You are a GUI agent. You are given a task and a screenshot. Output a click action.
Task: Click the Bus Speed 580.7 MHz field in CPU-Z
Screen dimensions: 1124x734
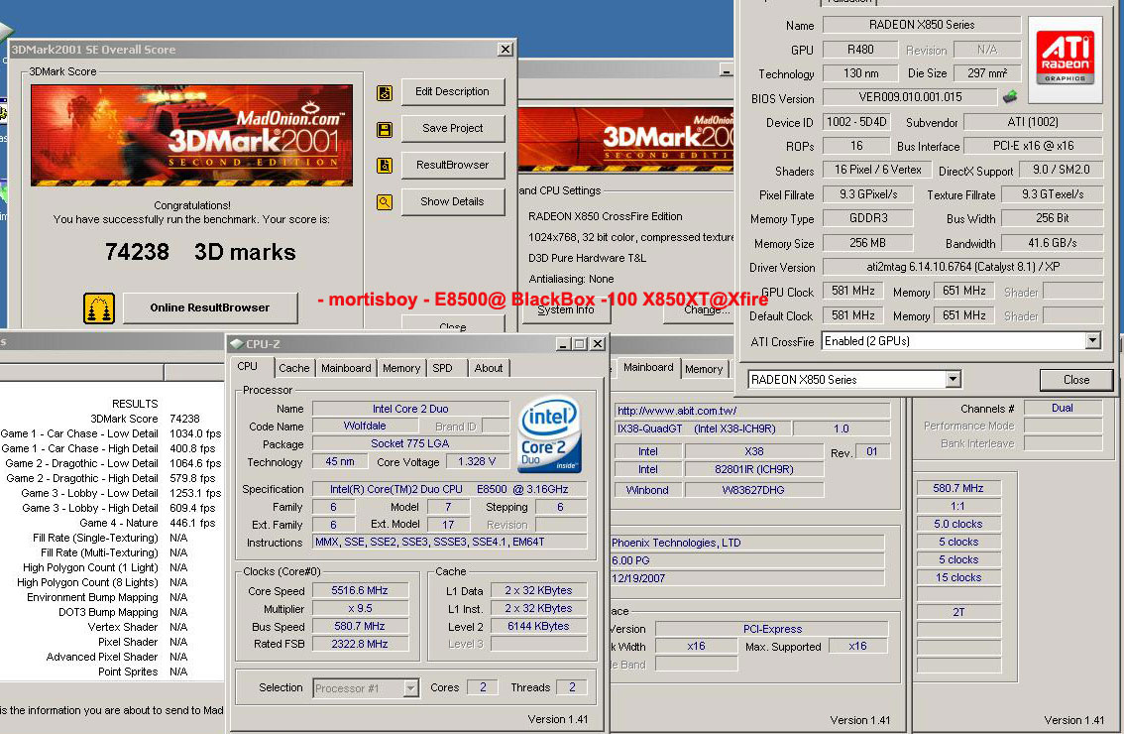[x=360, y=626]
